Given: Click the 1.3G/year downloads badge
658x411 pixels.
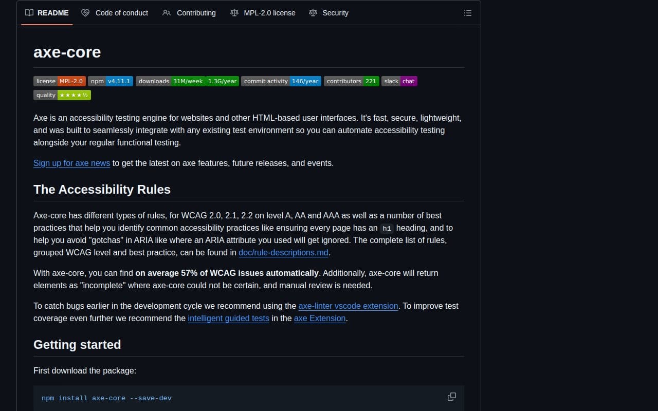Looking at the screenshot, I should (x=223, y=81).
